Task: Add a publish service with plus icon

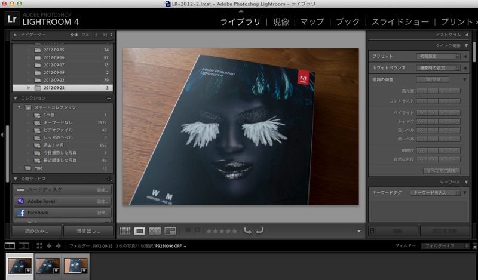Action: point(109,179)
